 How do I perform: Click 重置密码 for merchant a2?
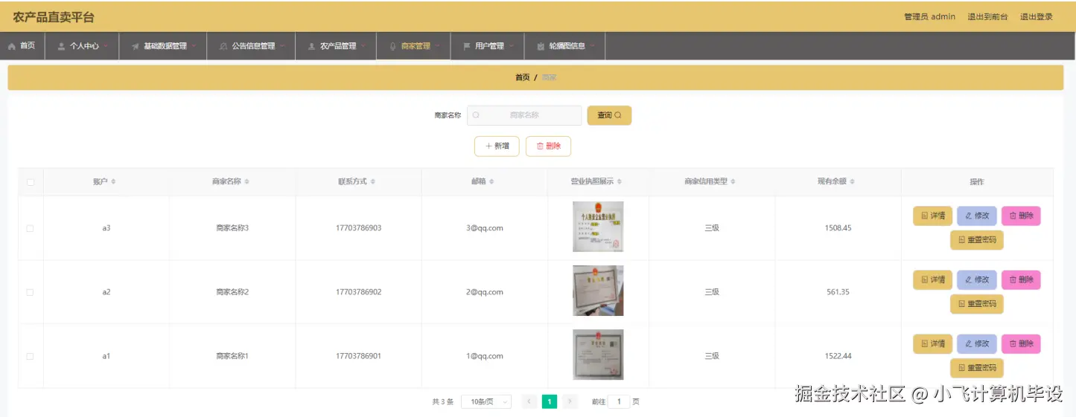pyautogui.click(x=977, y=304)
